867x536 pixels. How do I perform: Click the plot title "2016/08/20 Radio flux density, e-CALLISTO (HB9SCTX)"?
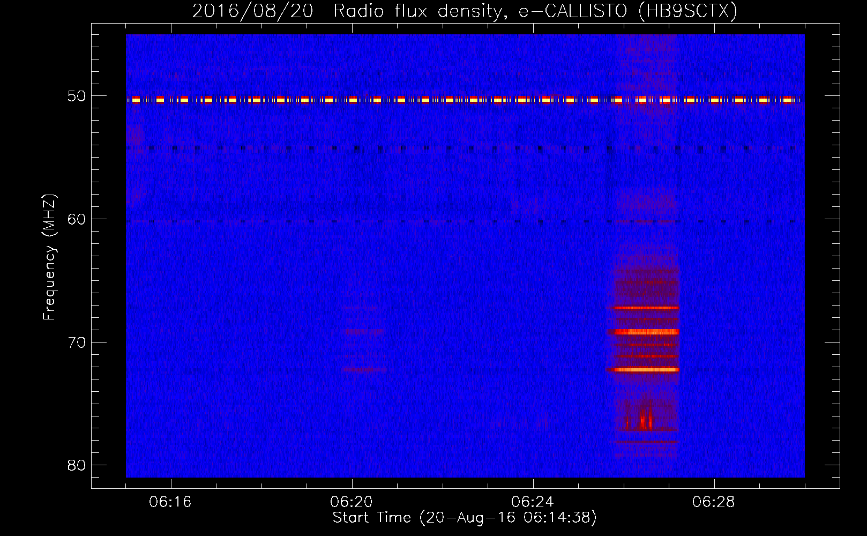click(x=465, y=11)
